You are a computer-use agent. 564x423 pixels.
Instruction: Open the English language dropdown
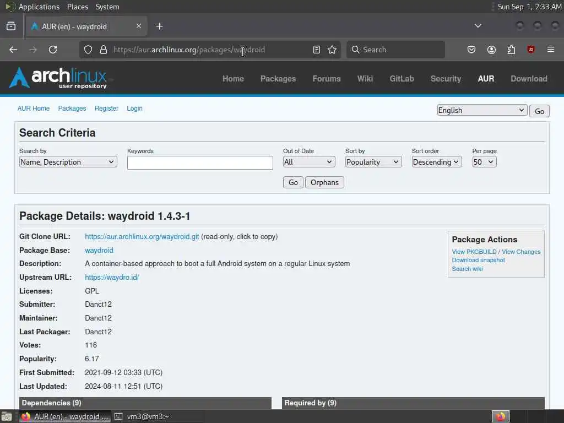click(482, 110)
